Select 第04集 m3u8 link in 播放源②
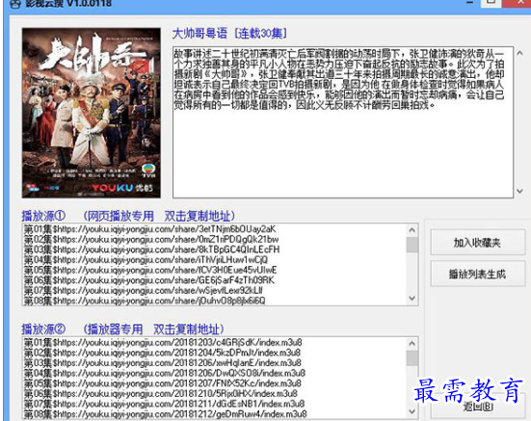Screen dimensions: 531x421 [x=165, y=373]
